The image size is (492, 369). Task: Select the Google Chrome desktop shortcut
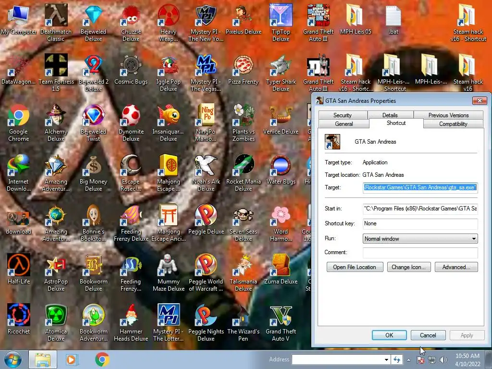[x=19, y=115]
